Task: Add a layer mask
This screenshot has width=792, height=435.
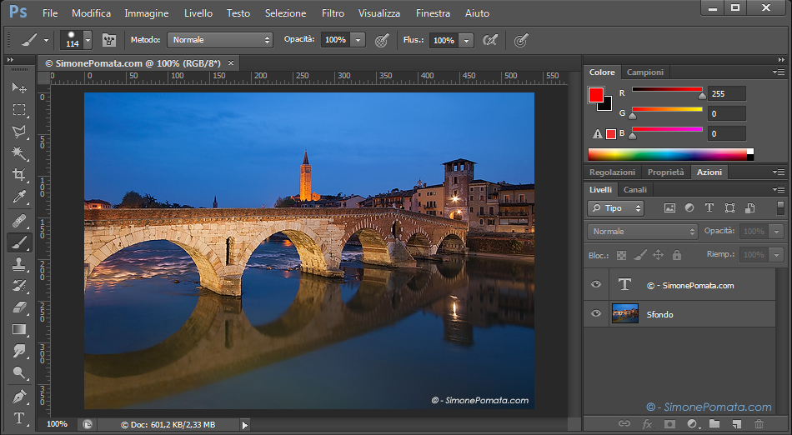Action: pos(669,424)
